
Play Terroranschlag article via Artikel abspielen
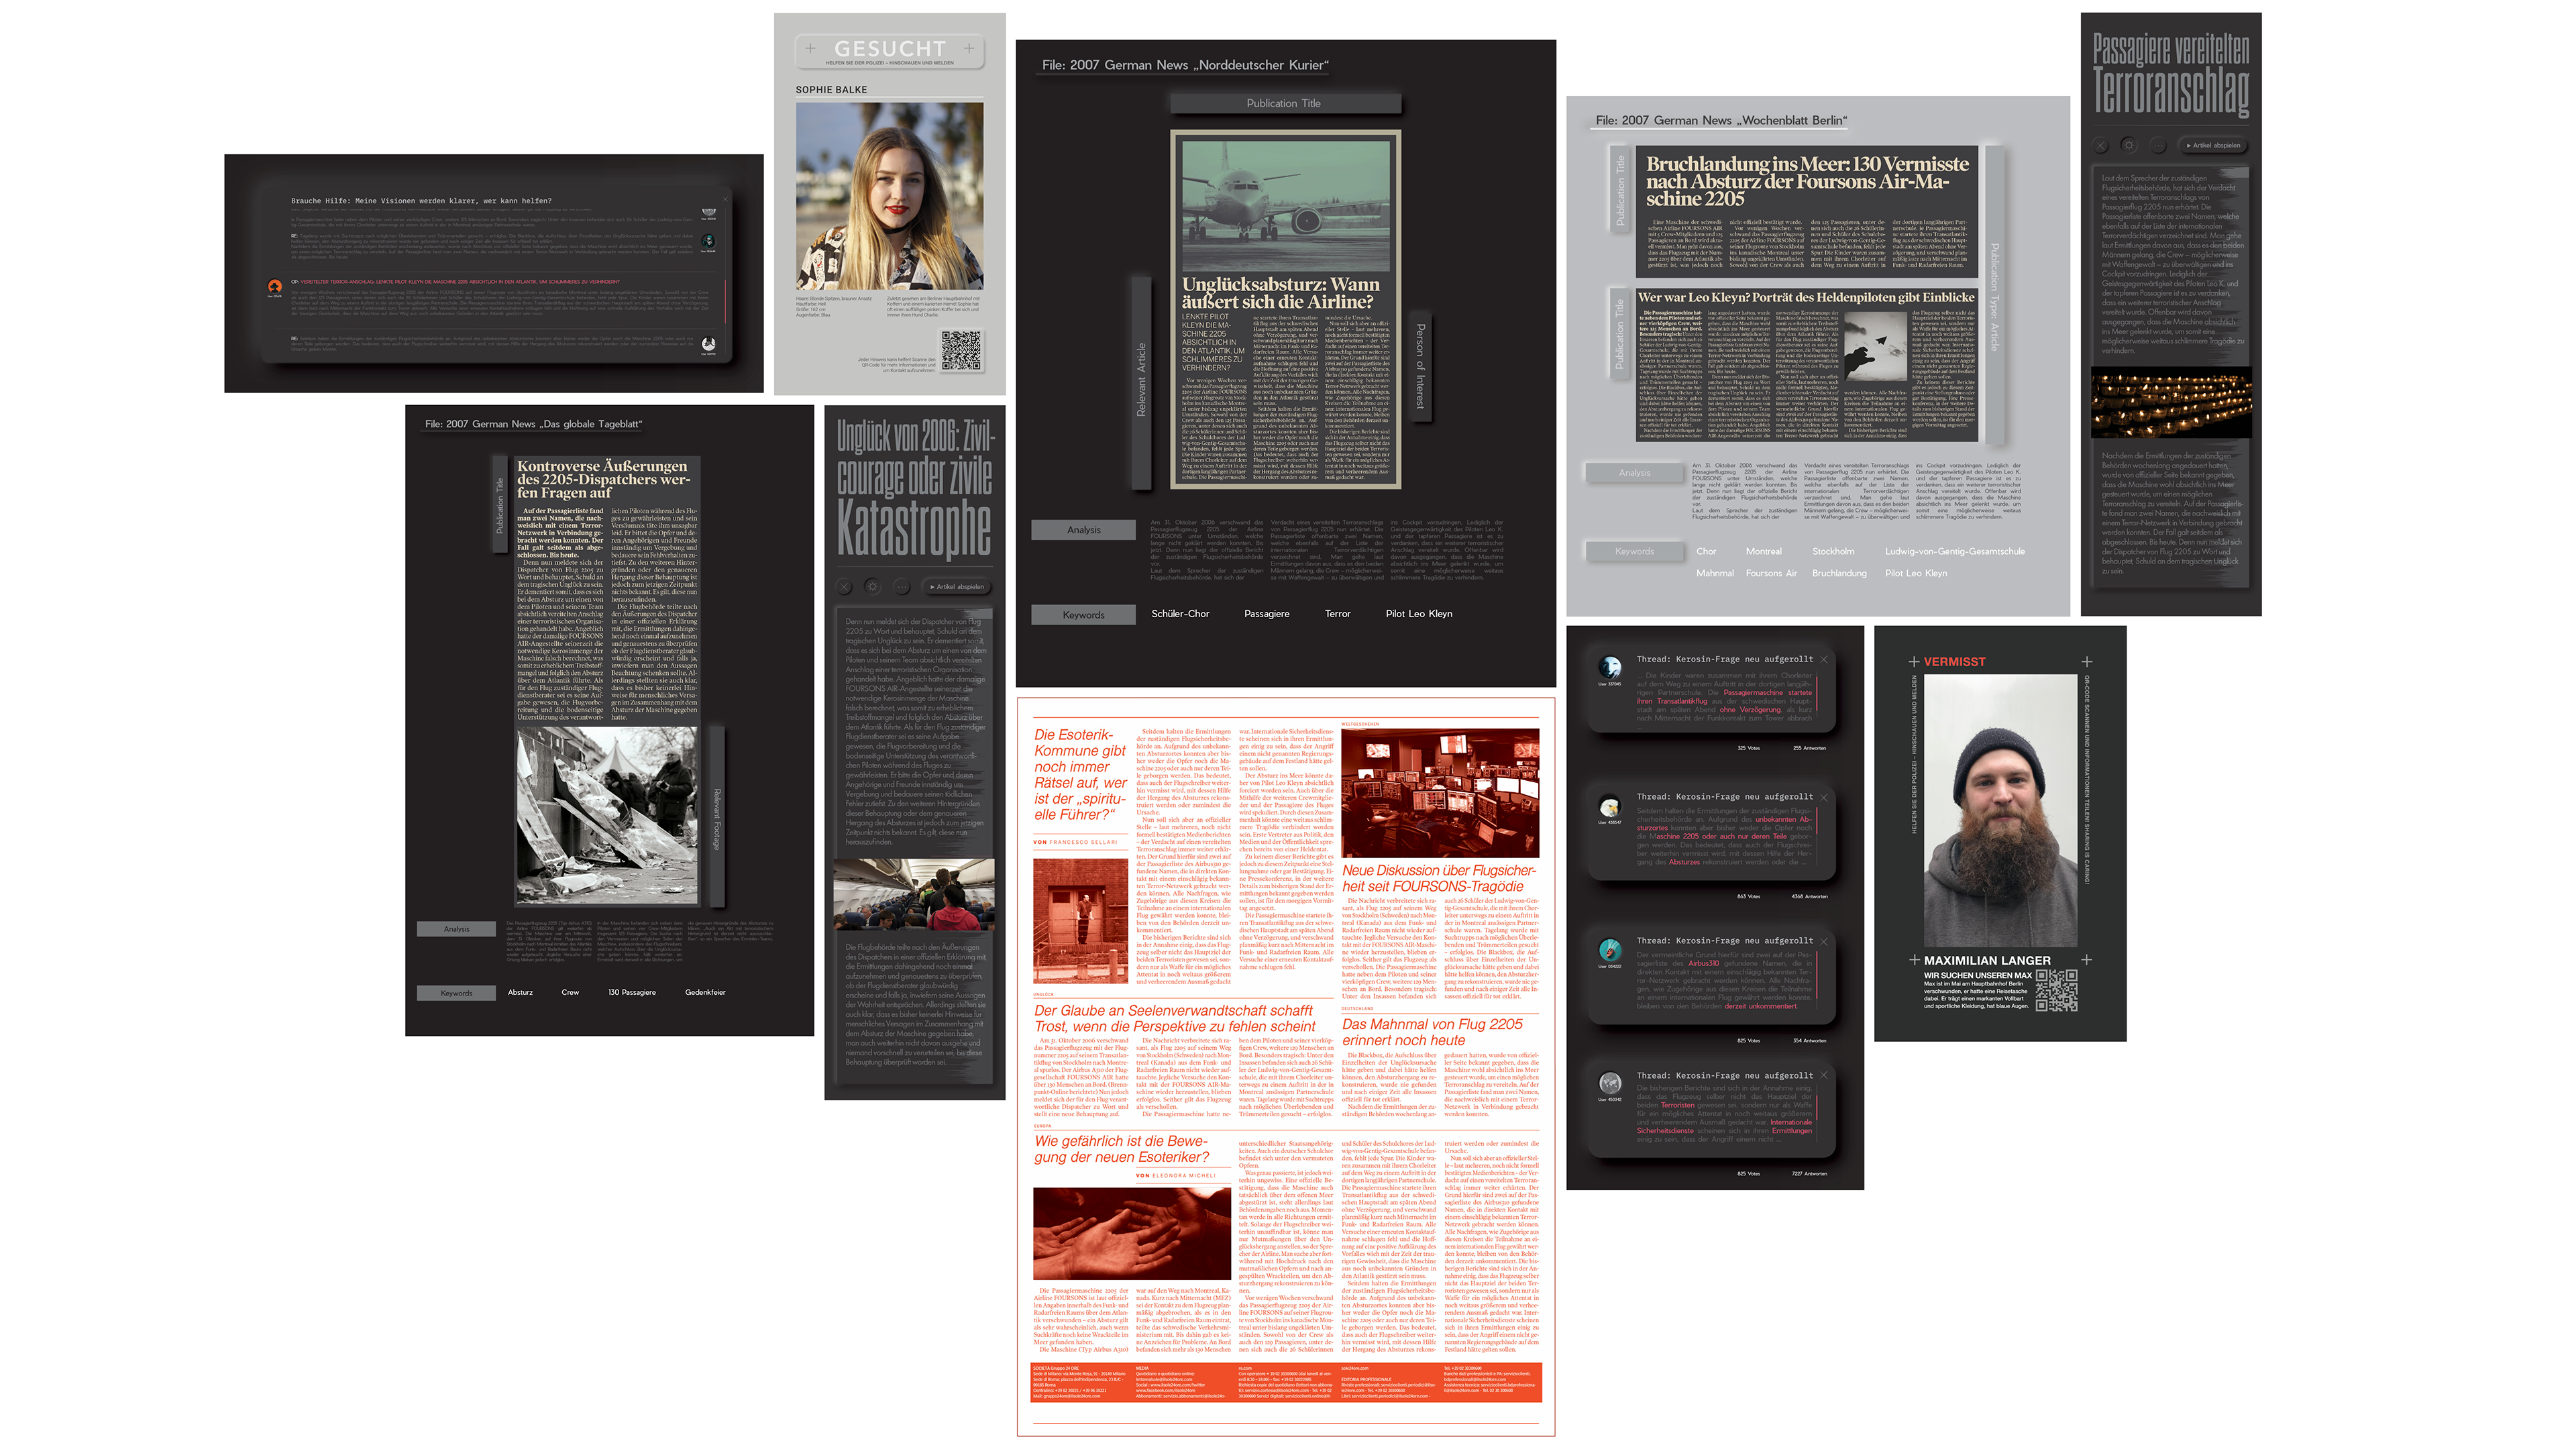tap(2214, 145)
